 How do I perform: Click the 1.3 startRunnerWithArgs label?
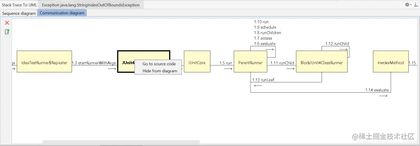coord(94,63)
